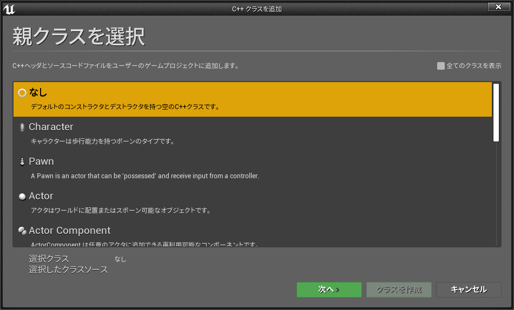Viewport: 514px width, 310px height.
Task: Click the Actor Component icon
Action: pos(22,231)
